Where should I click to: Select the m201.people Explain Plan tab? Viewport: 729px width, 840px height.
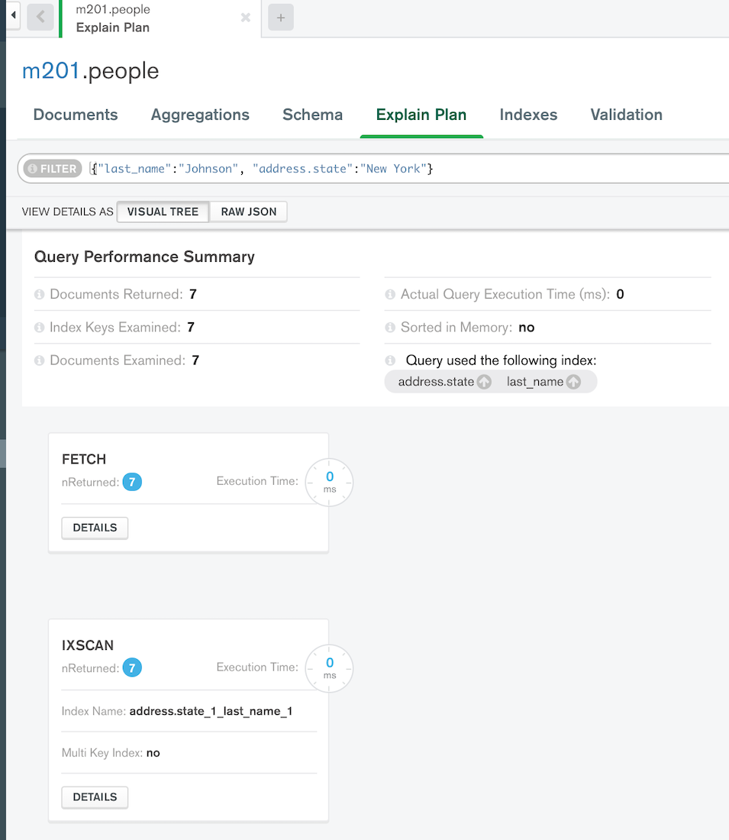pyautogui.click(x=160, y=19)
